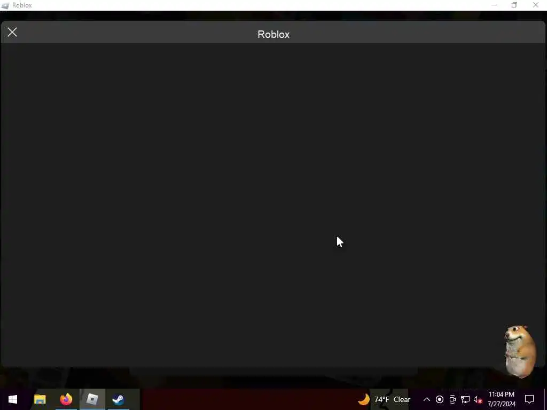
Task: Minimize the Roblox window
Action: 494,5
